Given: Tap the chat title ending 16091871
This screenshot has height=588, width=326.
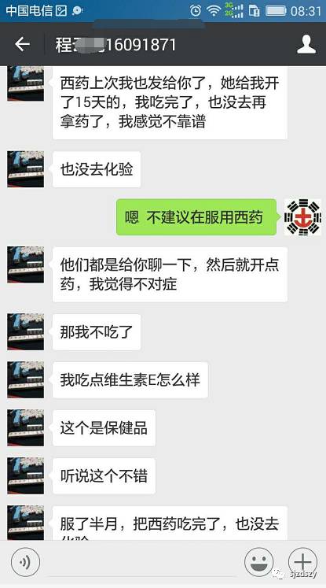Looking at the screenshot, I should [115, 45].
